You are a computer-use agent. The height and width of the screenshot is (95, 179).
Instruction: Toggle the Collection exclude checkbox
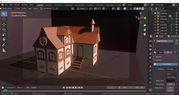point(155,13)
